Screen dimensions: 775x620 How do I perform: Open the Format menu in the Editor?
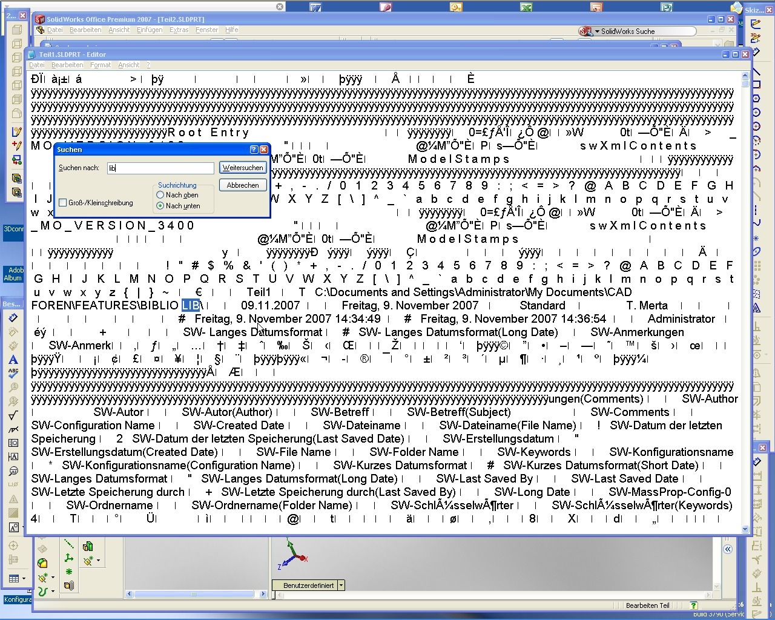pyautogui.click(x=101, y=65)
